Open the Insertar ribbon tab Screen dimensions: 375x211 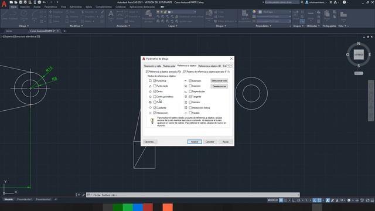click(25, 7)
